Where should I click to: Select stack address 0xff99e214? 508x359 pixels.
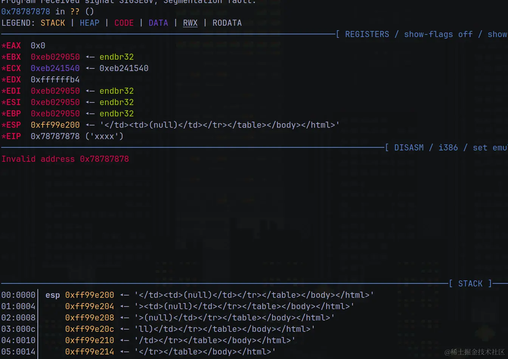point(90,352)
